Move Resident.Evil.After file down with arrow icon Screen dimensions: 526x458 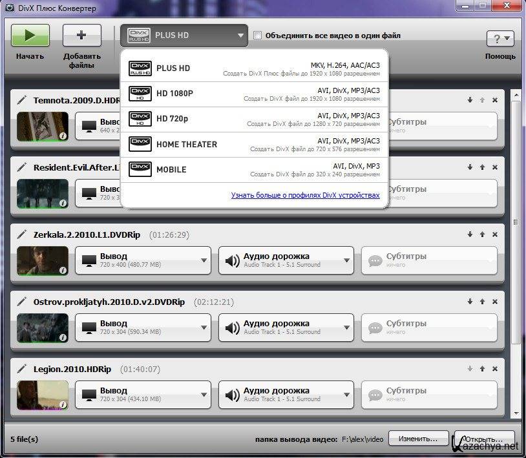click(x=470, y=167)
